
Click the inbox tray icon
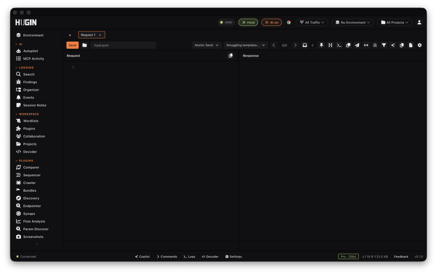(x=305, y=45)
